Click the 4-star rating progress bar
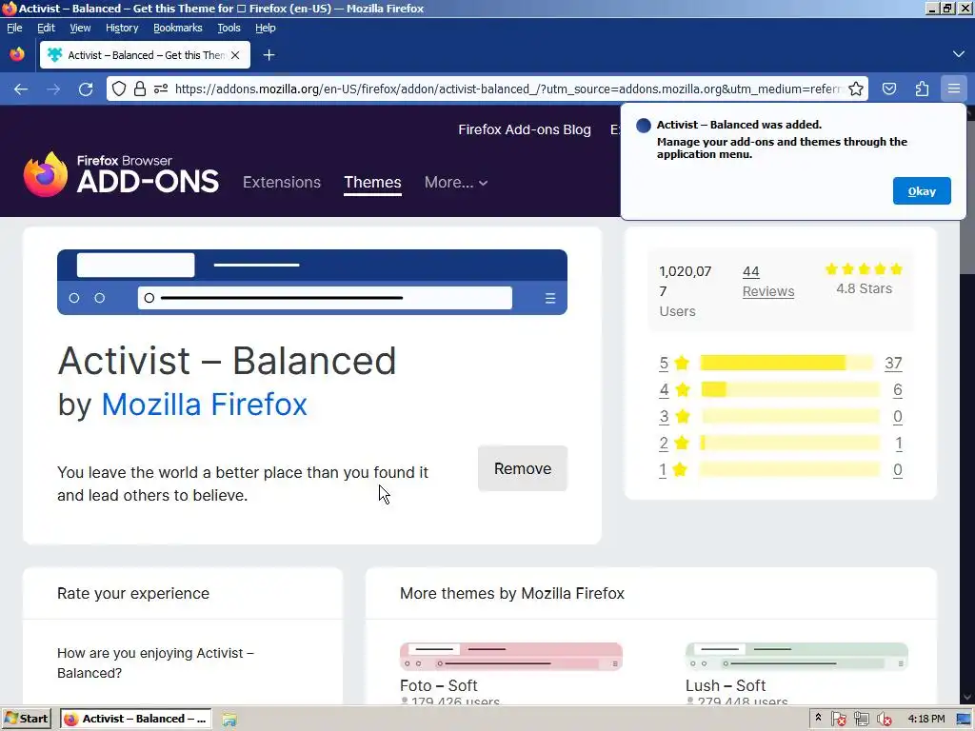 pyautogui.click(x=789, y=389)
